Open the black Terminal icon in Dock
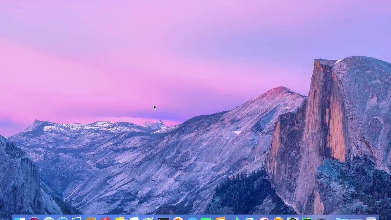Viewport: 391px width, 220px height. point(163,218)
